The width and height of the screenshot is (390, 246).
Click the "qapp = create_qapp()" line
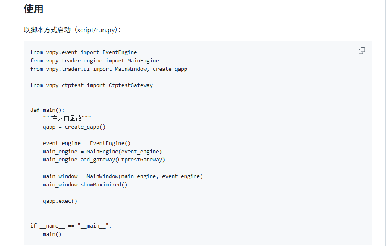74,127
